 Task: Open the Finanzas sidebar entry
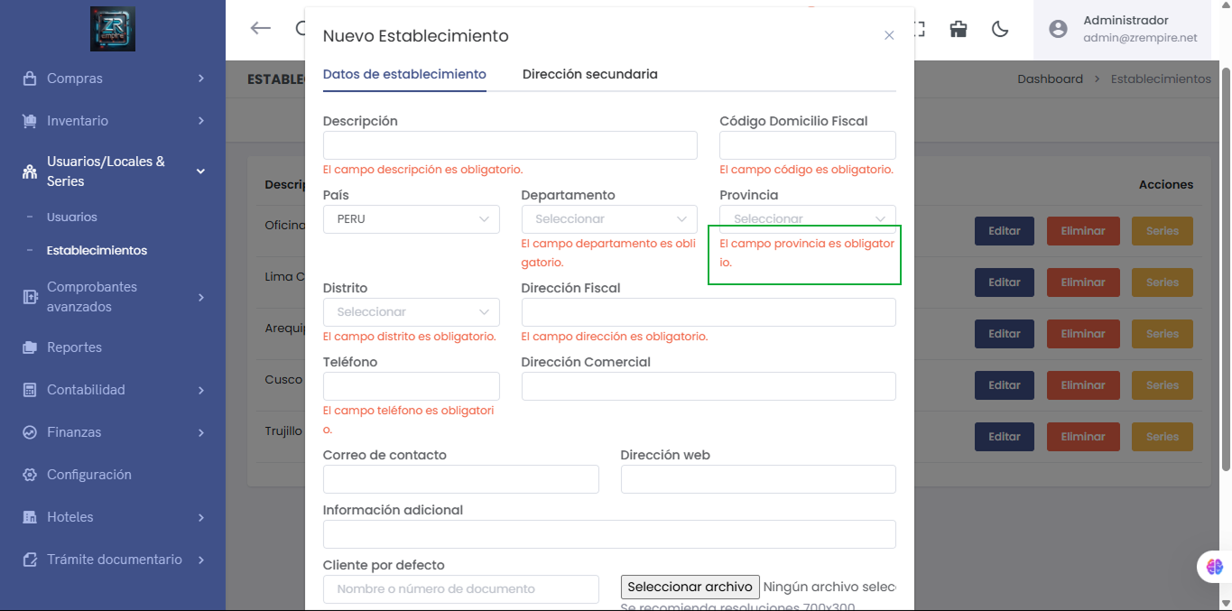tap(72, 431)
